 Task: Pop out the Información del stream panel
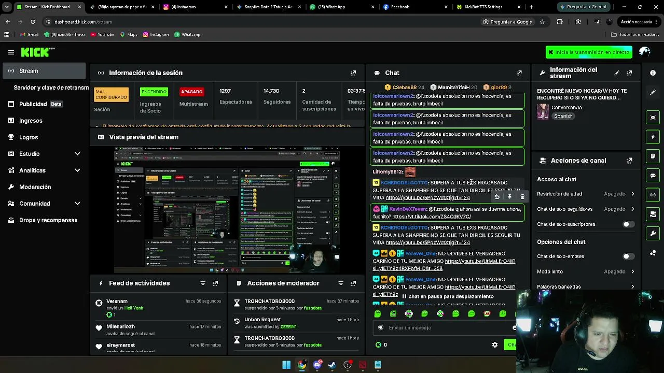pyautogui.click(x=629, y=73)
